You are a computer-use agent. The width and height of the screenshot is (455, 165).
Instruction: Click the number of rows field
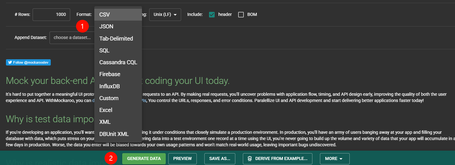pyautogui.click(x=51, y=15)
